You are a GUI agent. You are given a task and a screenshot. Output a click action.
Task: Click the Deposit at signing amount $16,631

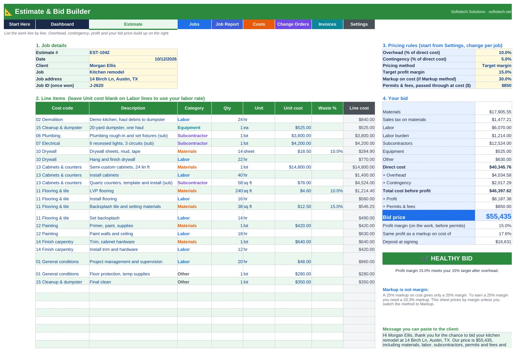493,242
